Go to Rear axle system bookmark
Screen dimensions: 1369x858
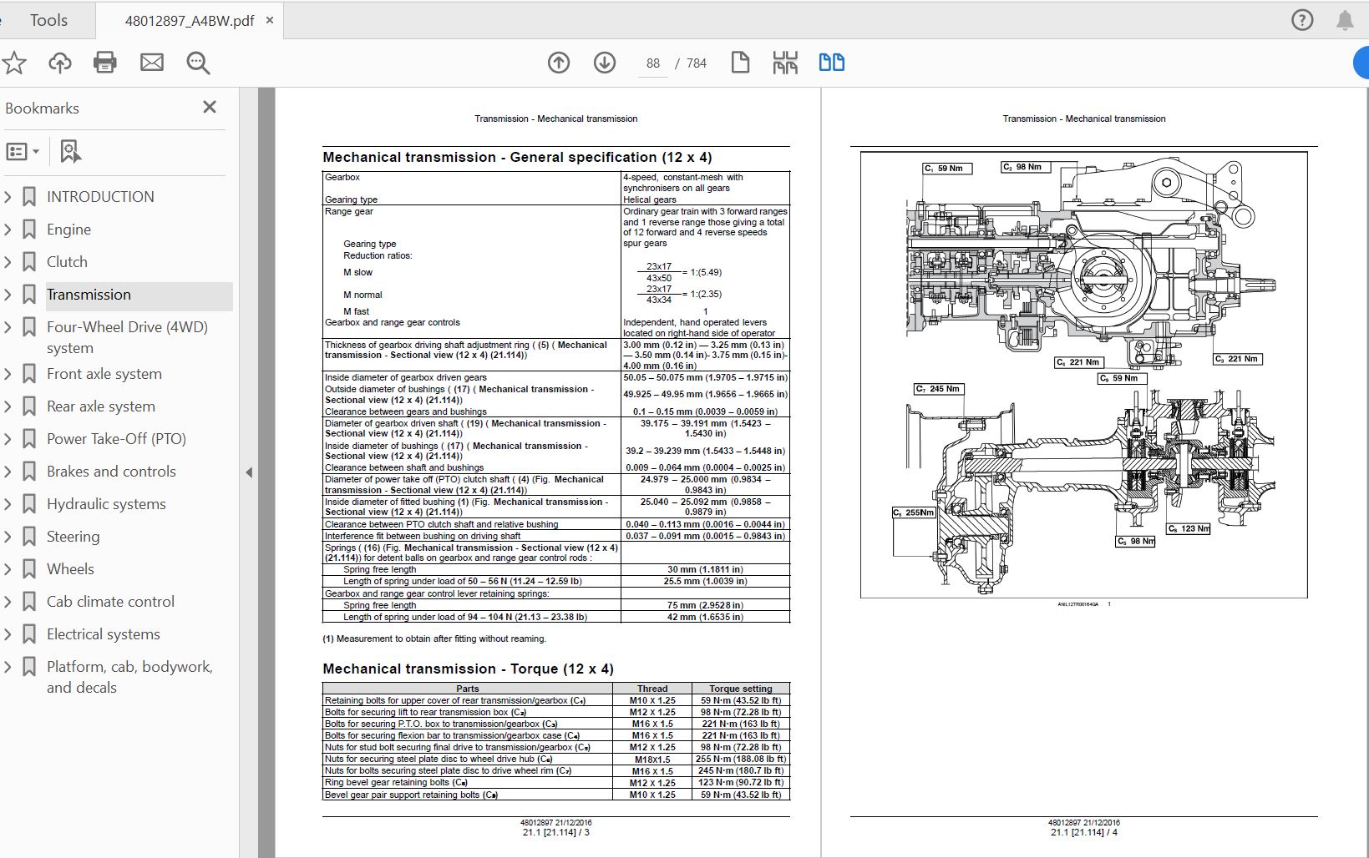click(x=101, y=406)
